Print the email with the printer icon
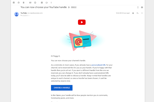Viewport: 154px width, 102px height. coord(142,7)
